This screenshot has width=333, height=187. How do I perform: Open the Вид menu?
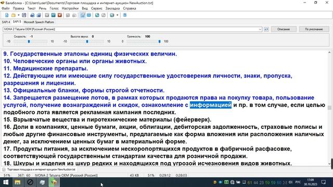click(x=85, y=8)
